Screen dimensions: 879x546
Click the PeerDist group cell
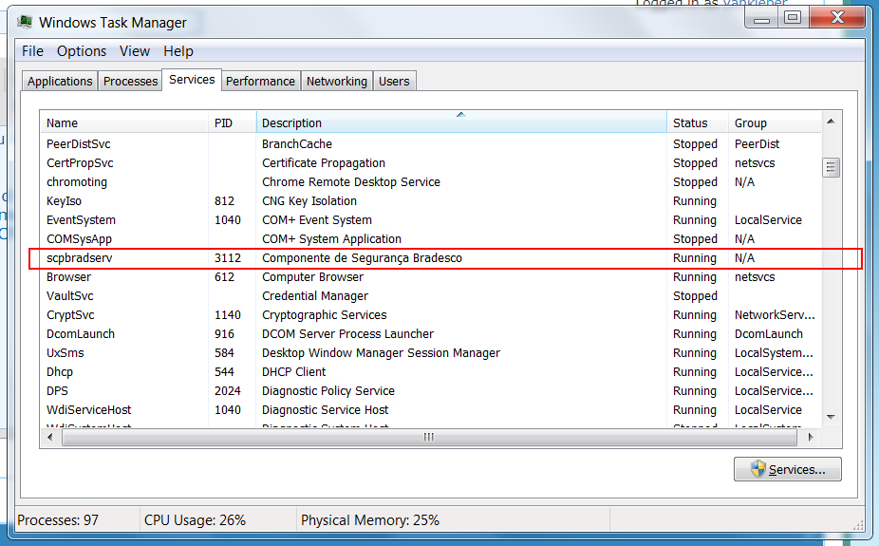(757, 144)
